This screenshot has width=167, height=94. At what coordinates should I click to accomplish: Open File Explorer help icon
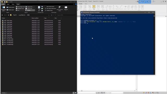coord(76,4)
